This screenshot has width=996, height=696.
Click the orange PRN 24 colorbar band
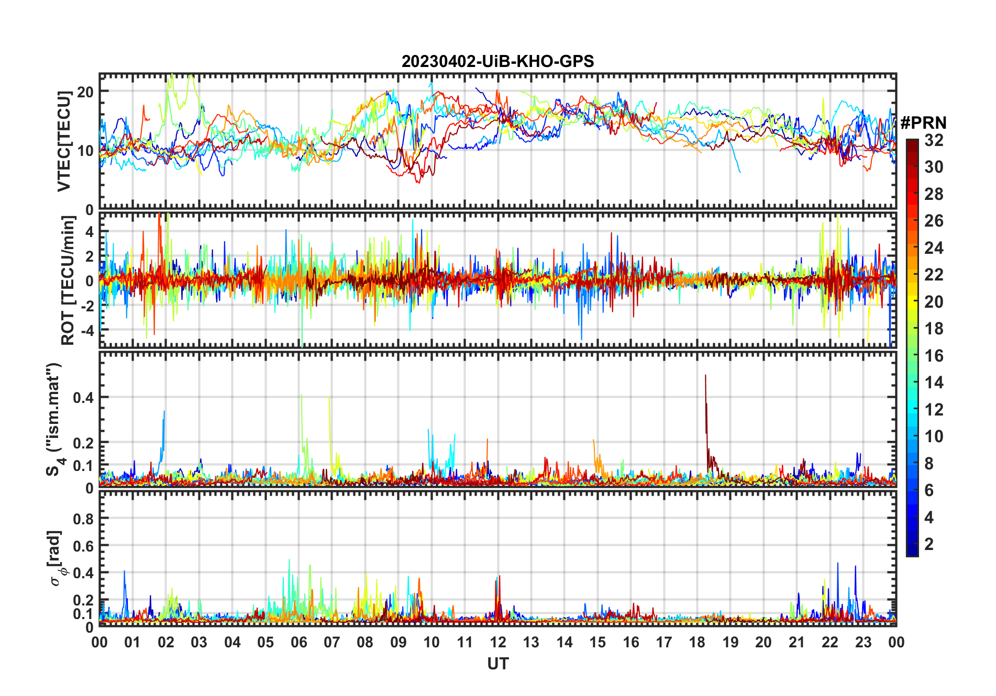pyautogui.click(x=912, y=248)
